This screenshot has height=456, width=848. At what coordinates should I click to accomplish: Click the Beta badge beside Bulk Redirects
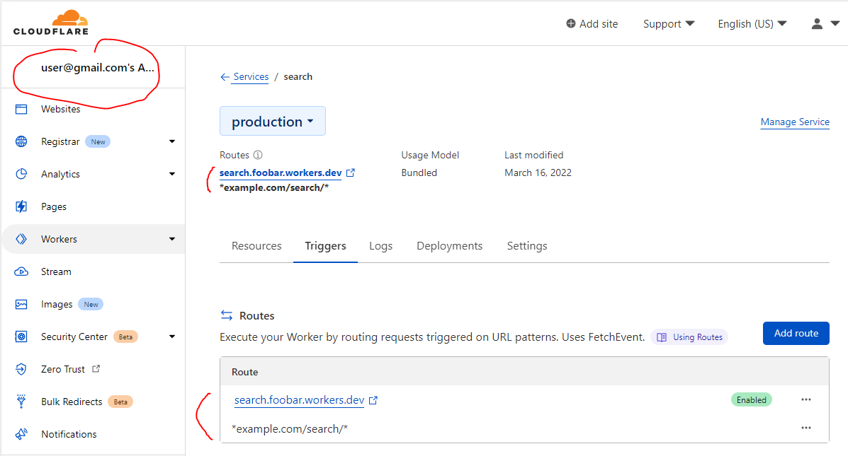click(x=120, y=402)
